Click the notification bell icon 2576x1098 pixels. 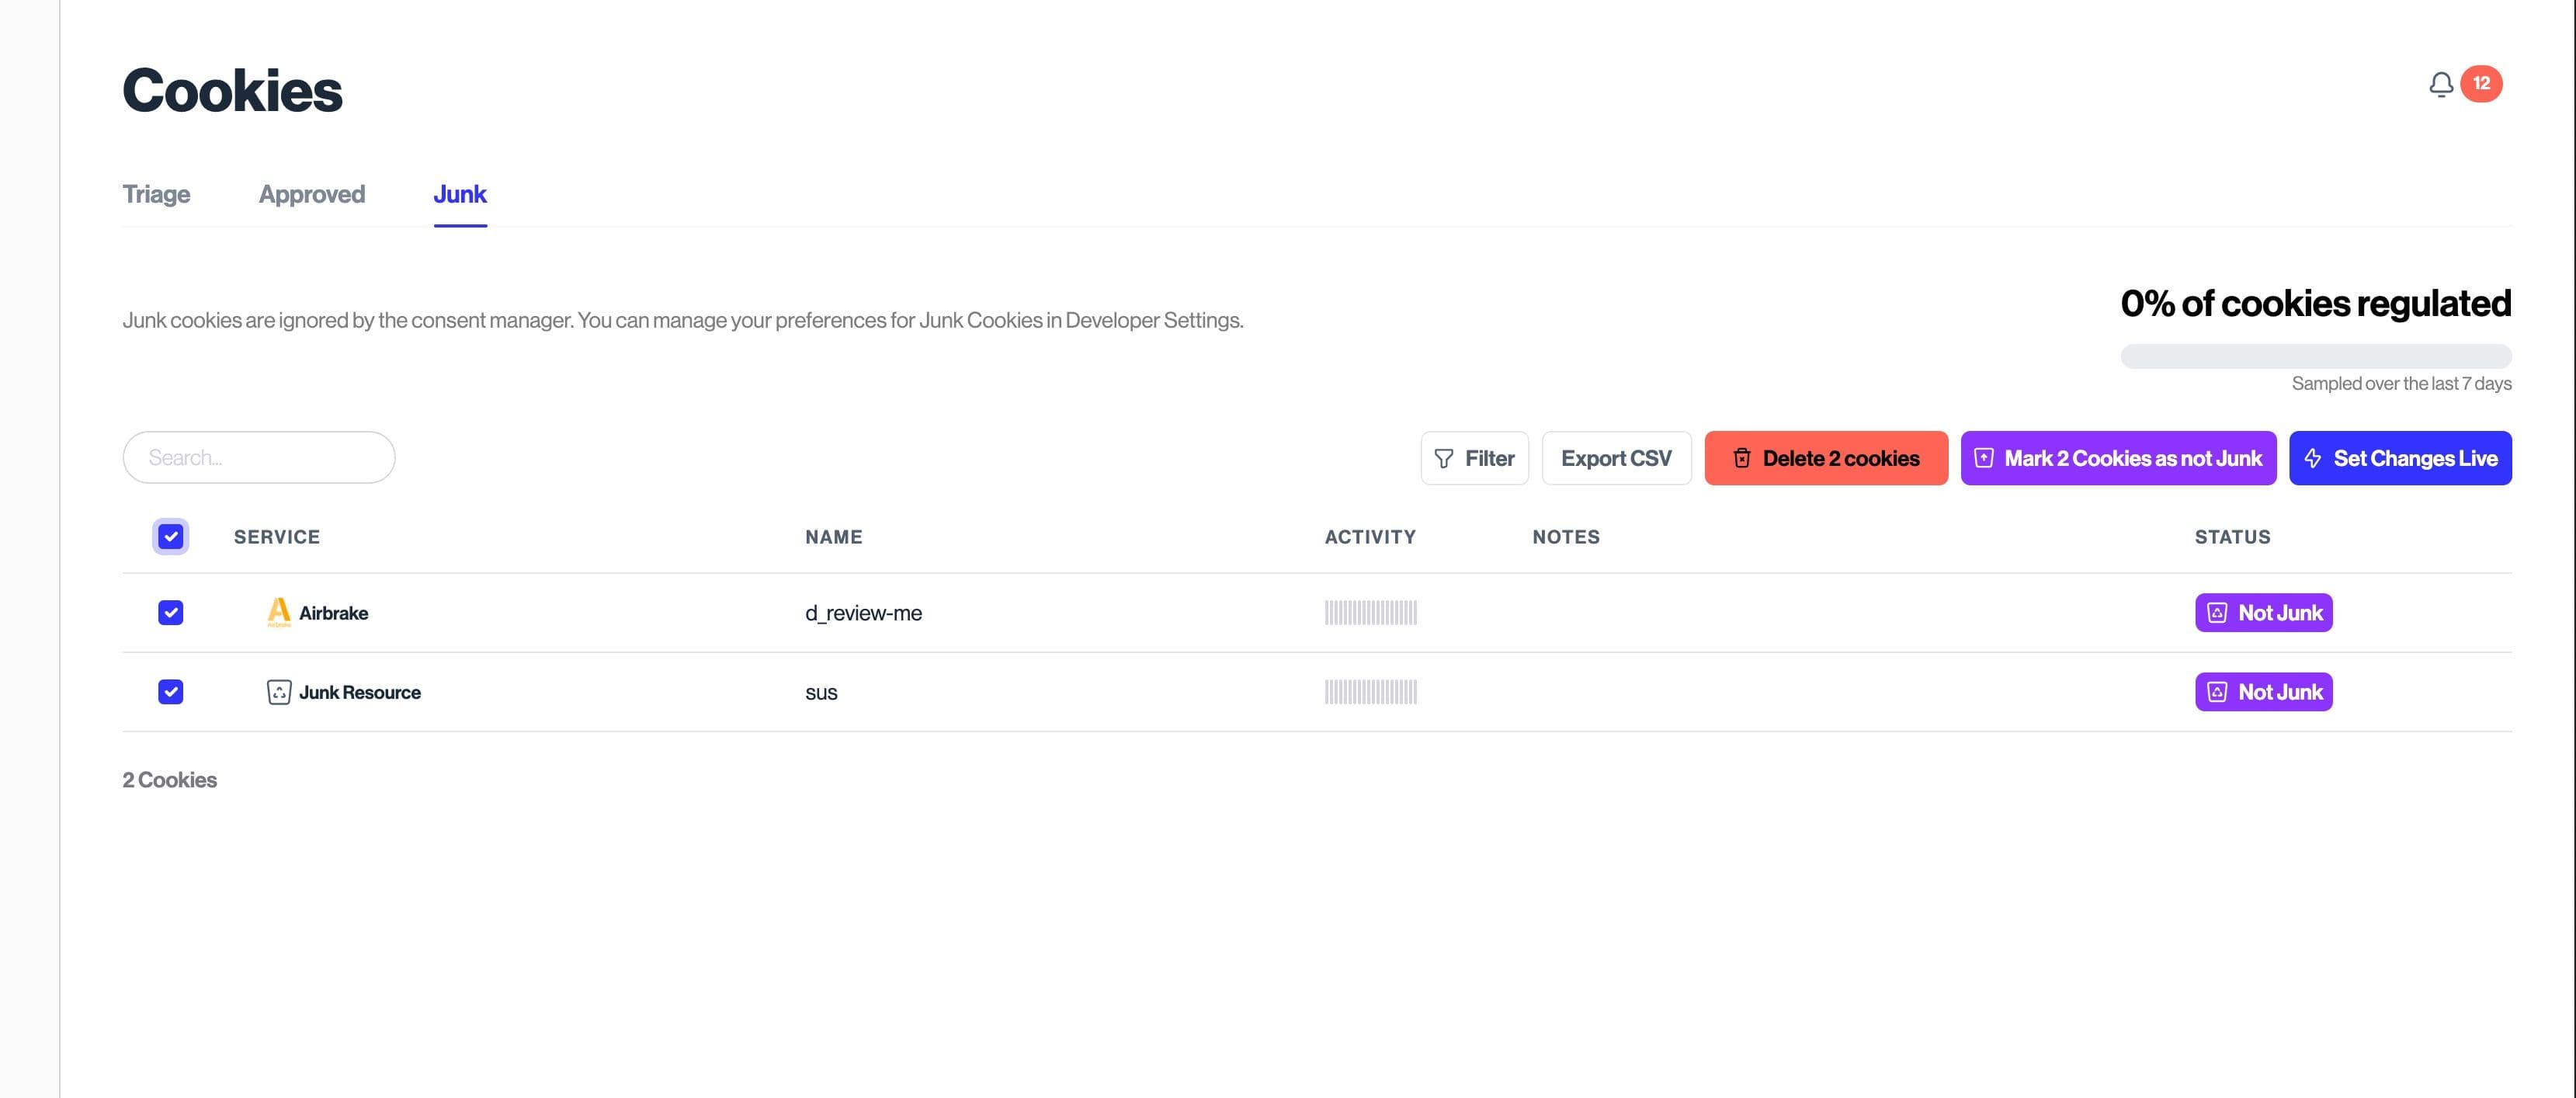pos(2440,85)
